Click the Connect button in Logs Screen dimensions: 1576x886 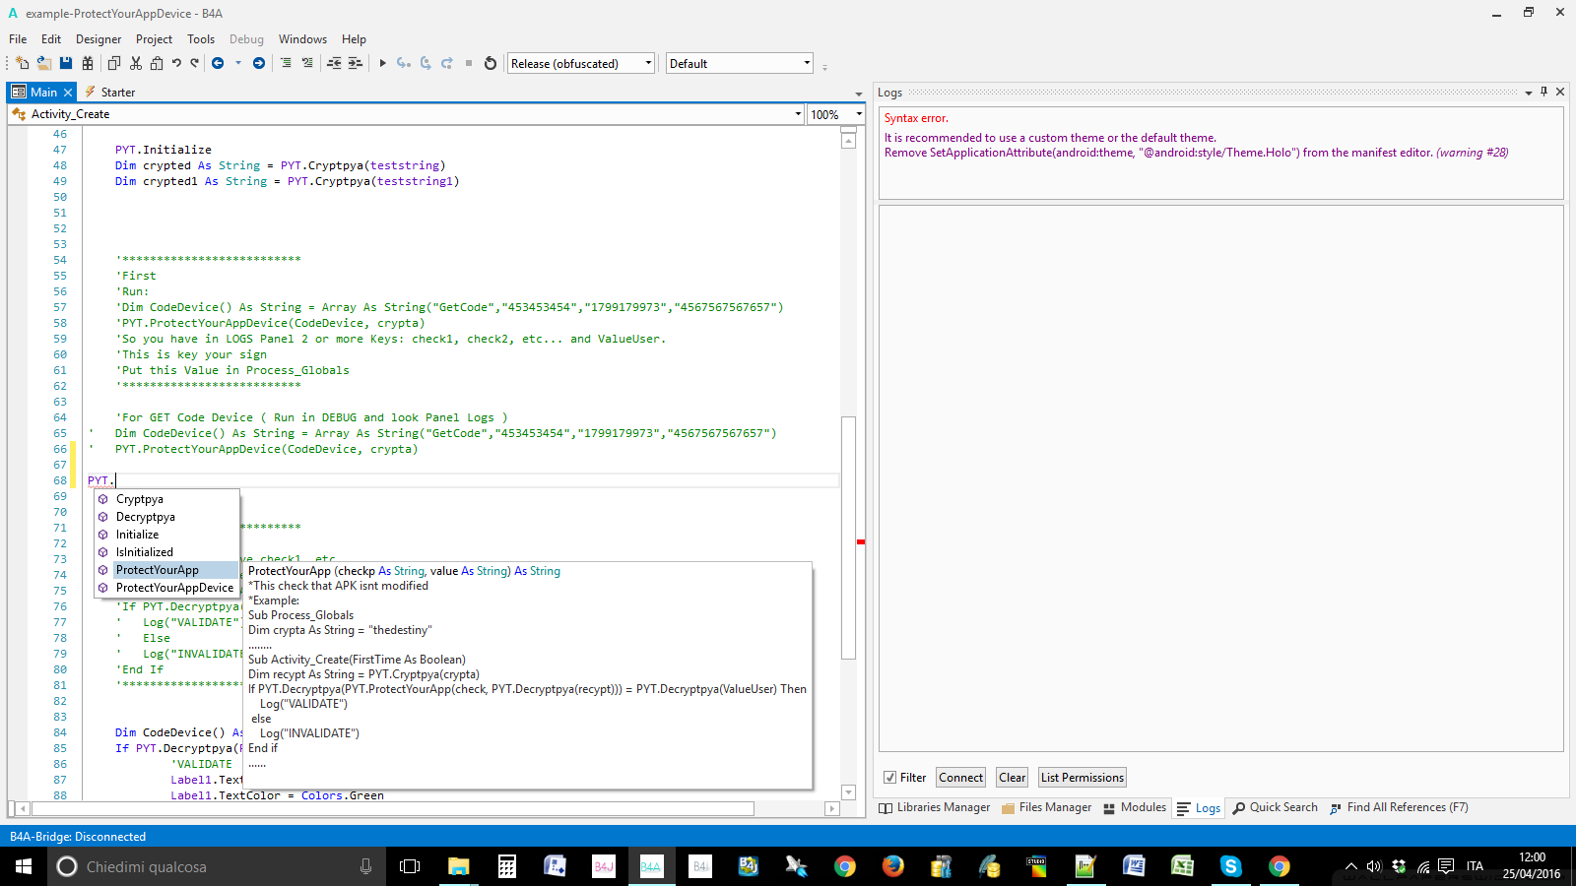point(960,778)
